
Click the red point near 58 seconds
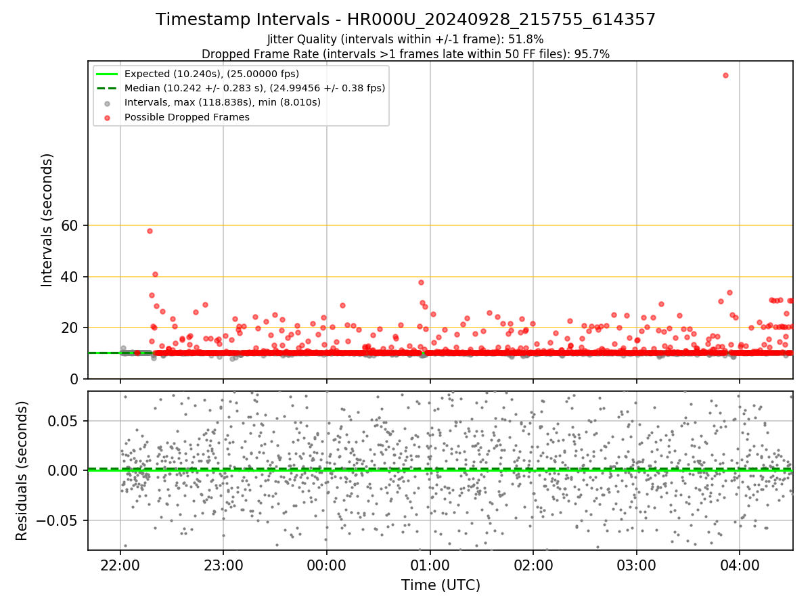[150, 231]
